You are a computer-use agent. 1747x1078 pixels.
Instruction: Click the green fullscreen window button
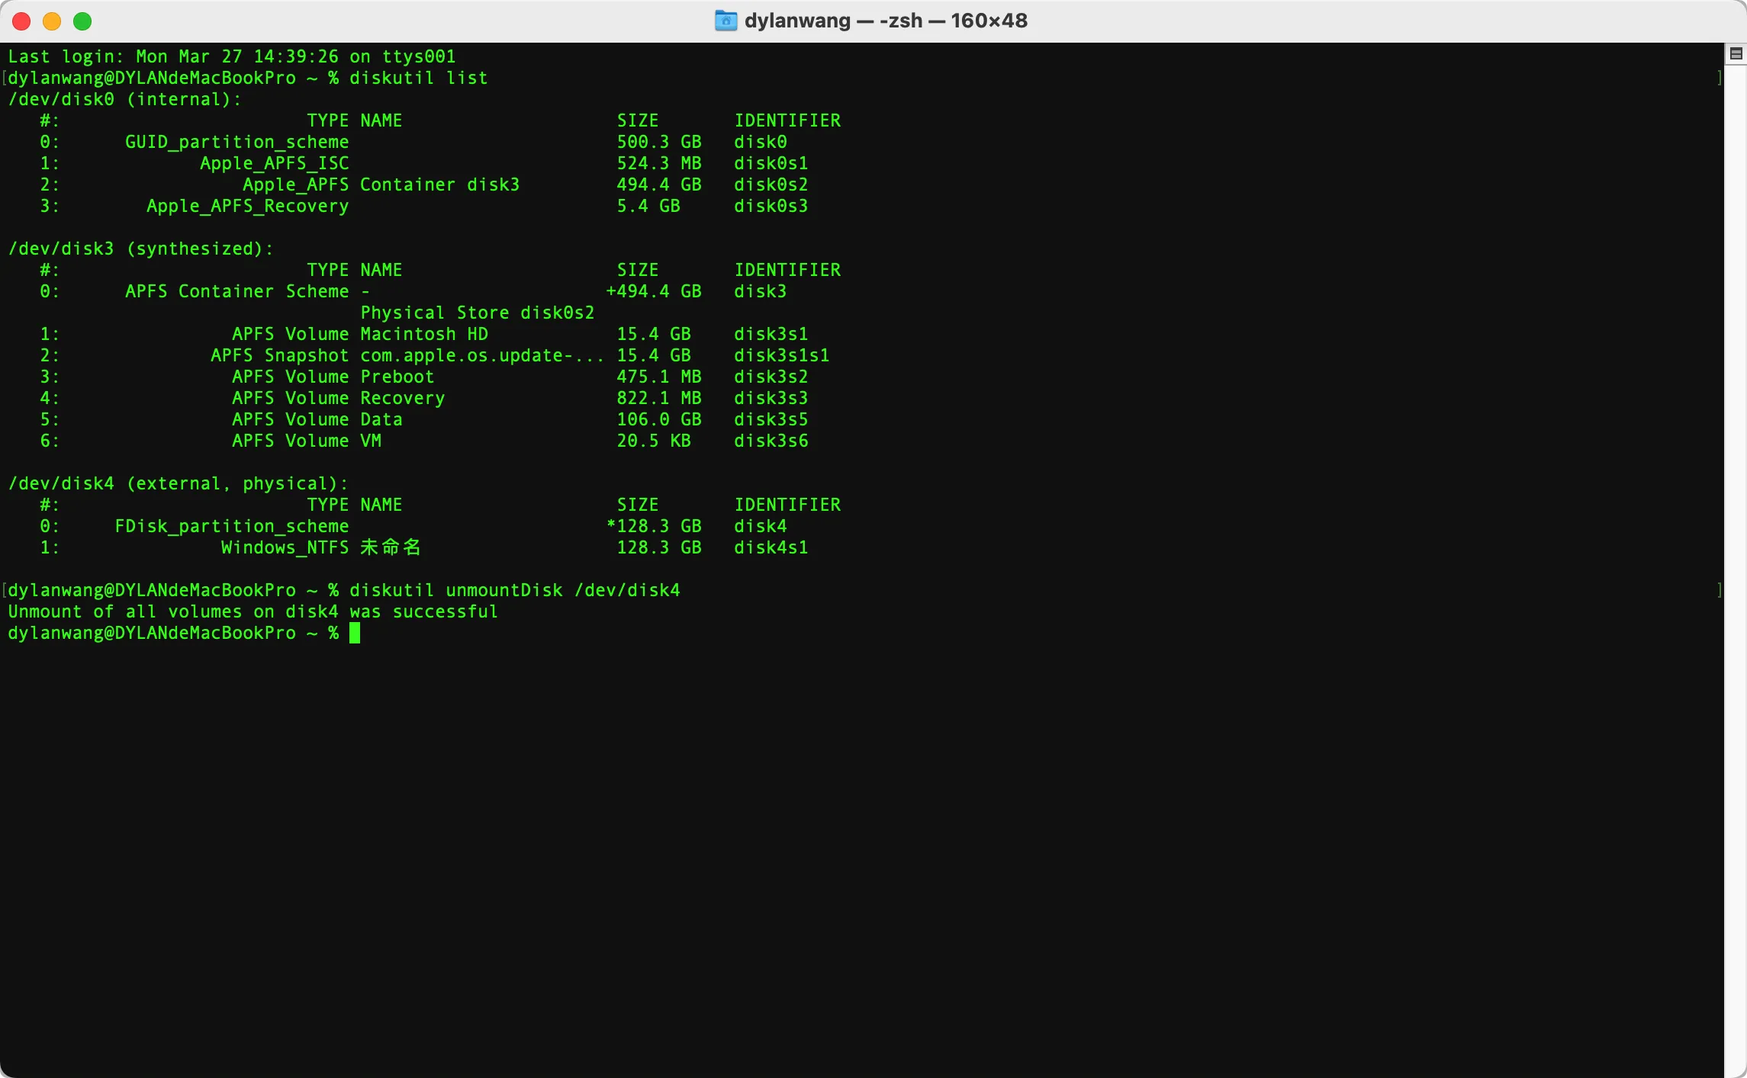[x=82, y=21]
